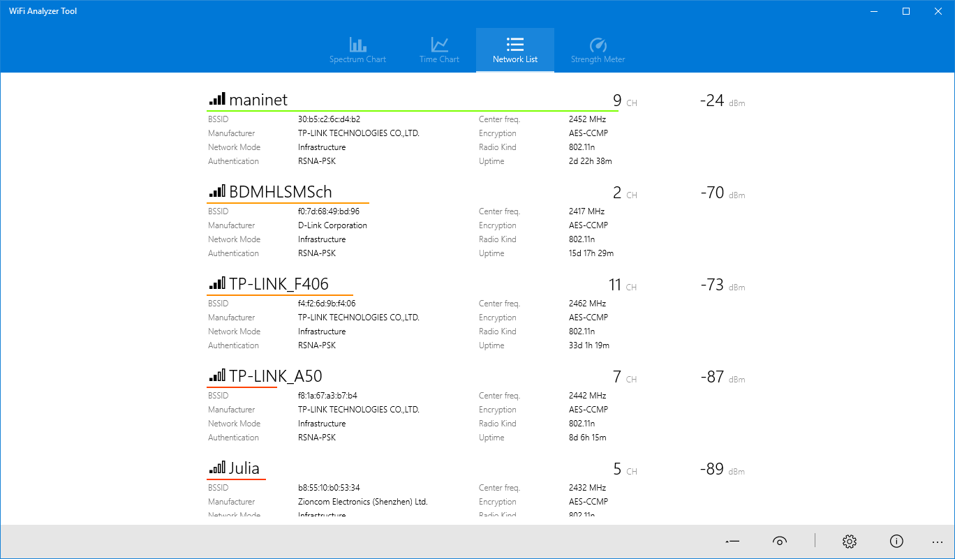This screenshot has width=955, height=559.
Task: Switch to Time Chart using its icon
Action: click(x=439, y=44)
